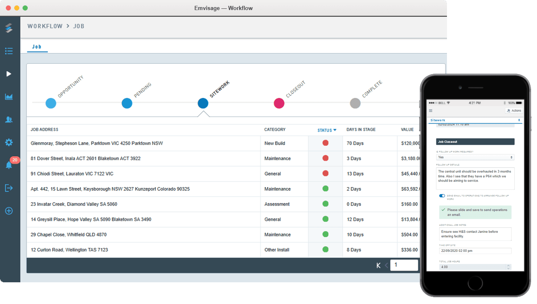The image size is (537, 304).
Task: Select the grey Complete stage marker
Action: (355, 103)
